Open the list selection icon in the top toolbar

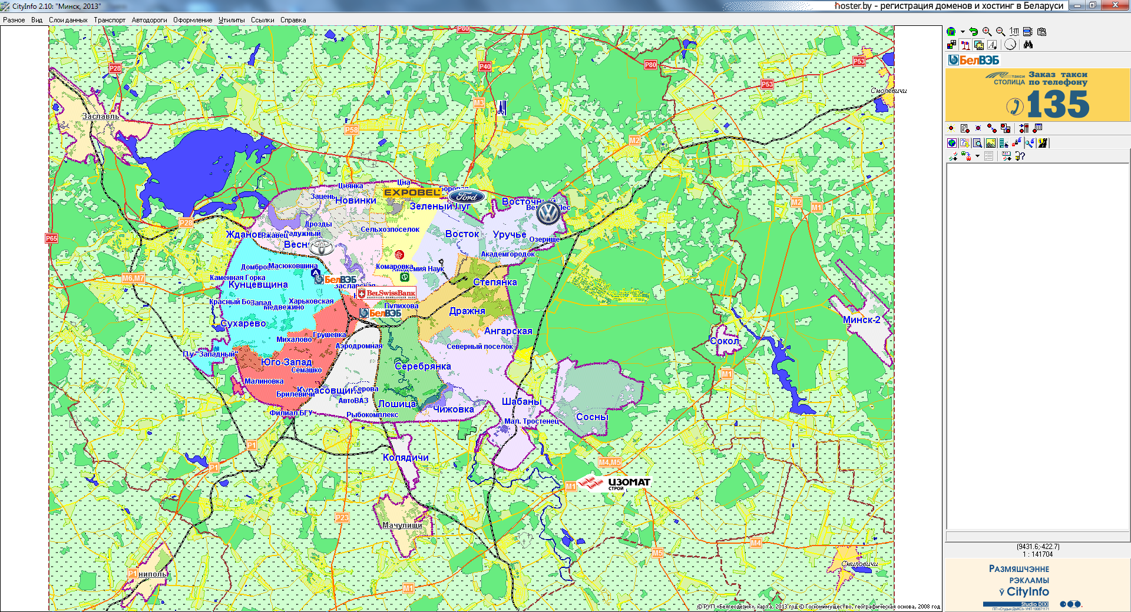(1028, 32)
